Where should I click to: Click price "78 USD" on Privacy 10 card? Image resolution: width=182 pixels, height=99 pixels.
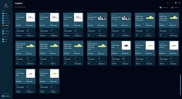point(162,64)
